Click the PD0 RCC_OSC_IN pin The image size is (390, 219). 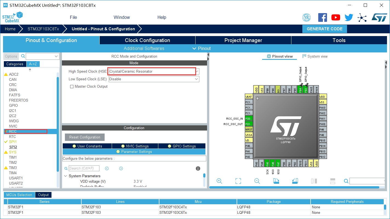point(249,119)
